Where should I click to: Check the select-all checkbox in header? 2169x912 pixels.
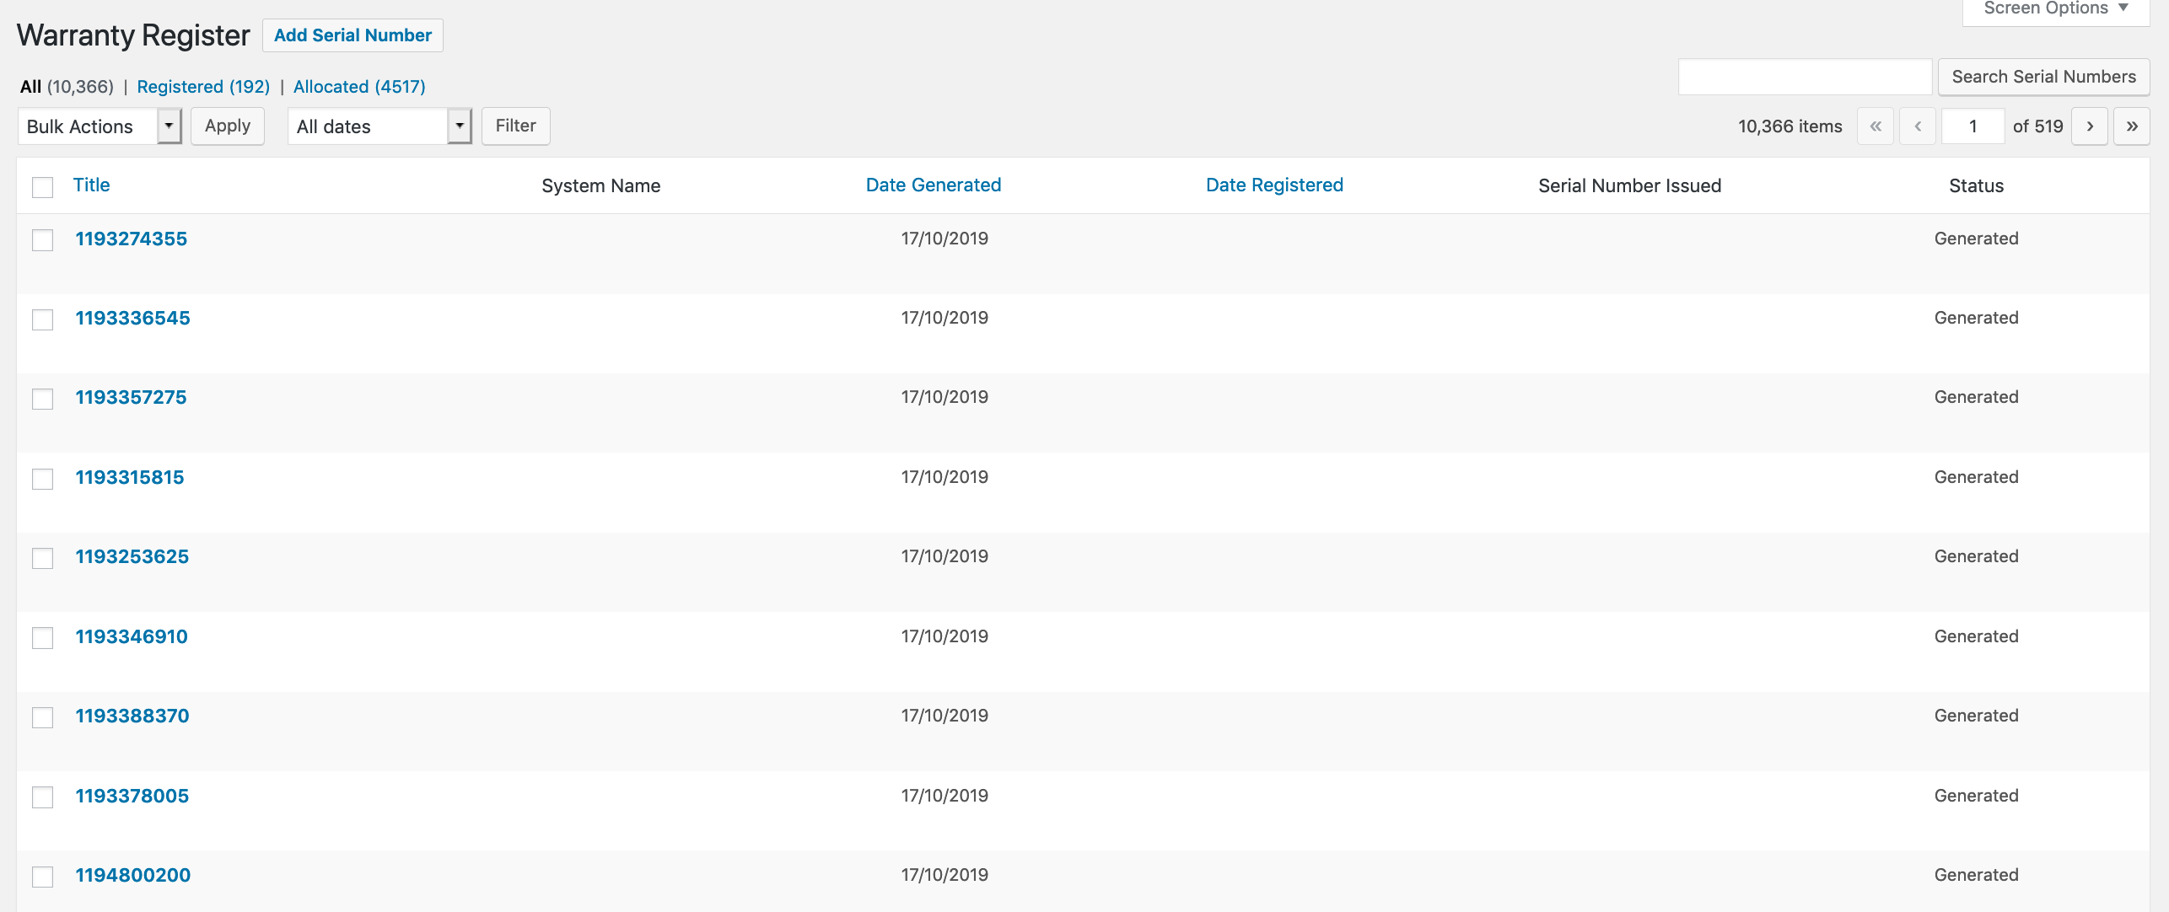pos(42,186)
